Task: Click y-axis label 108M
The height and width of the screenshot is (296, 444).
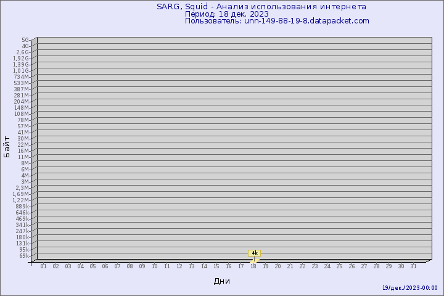Action: pyautogui.click(x=22, y=114)
